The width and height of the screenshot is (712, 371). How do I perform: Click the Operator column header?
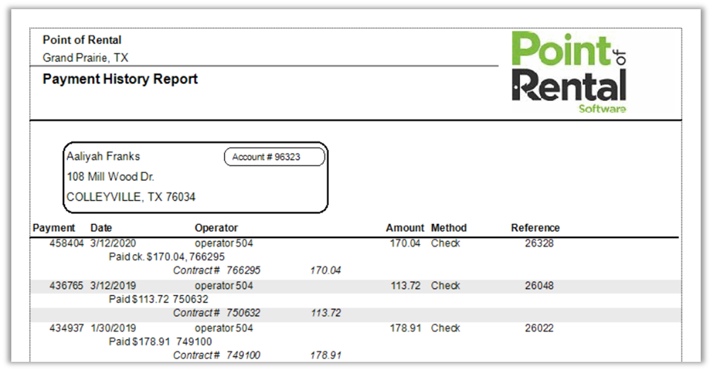pos(216,228)
